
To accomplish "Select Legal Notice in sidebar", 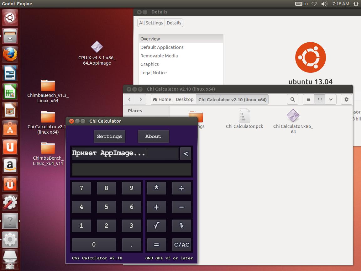I will [181, 73].
